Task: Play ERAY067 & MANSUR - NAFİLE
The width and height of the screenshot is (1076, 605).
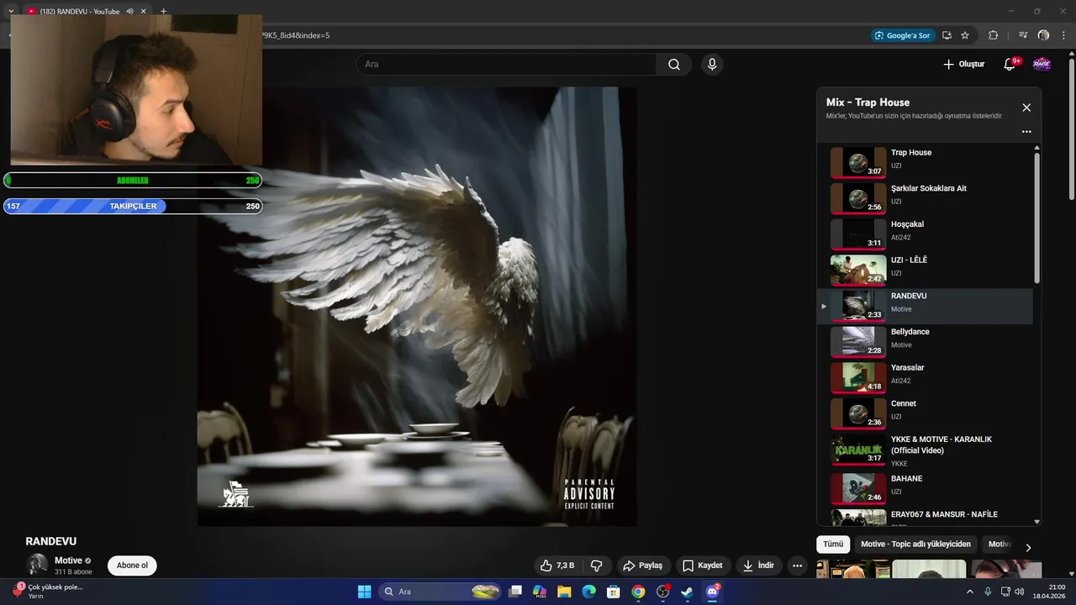Action: point(925,516)
